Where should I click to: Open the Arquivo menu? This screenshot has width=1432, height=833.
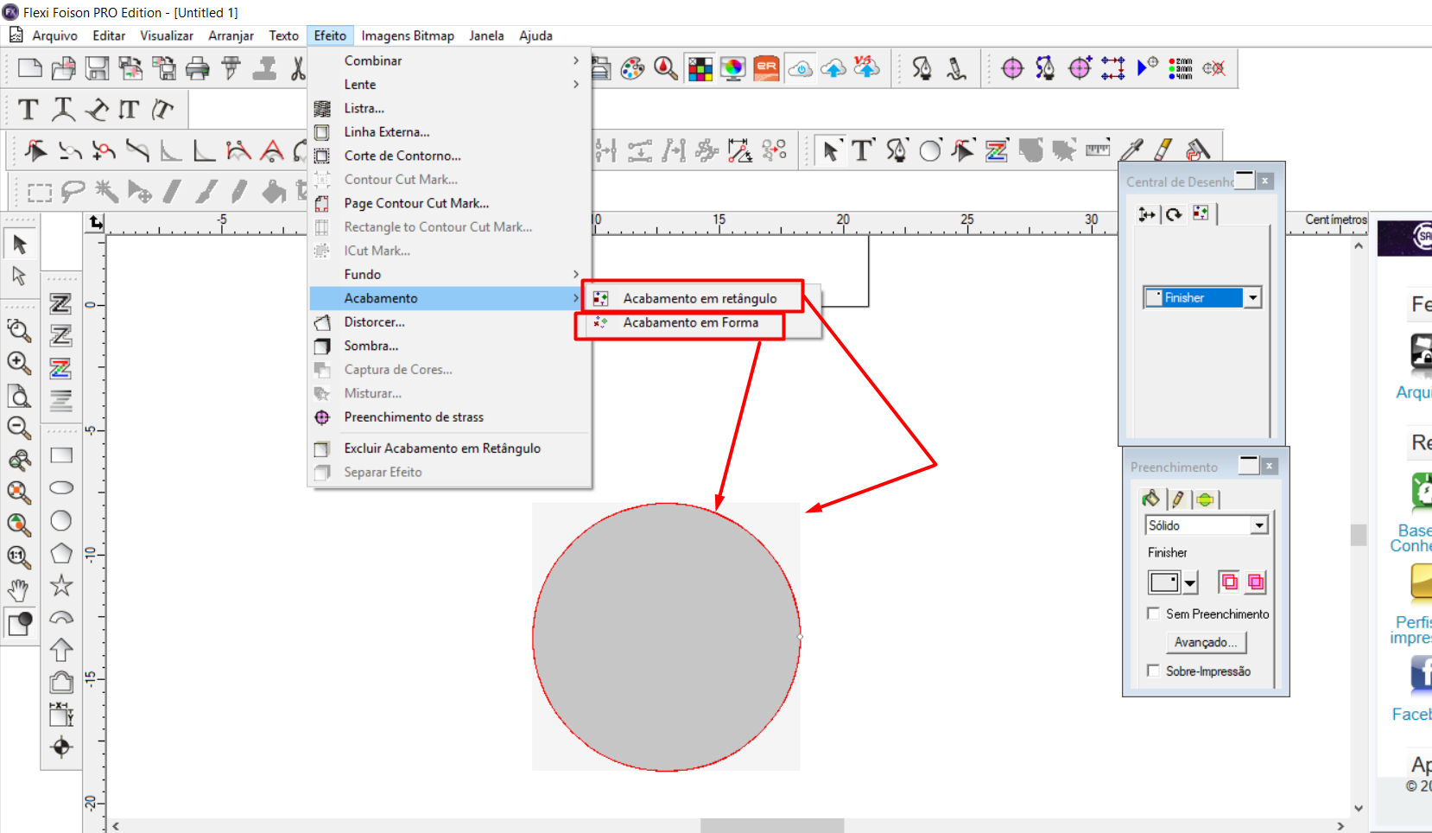coord(54,35)
